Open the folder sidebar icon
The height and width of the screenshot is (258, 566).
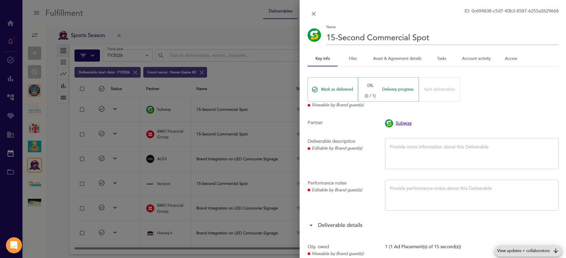point(11,172)
